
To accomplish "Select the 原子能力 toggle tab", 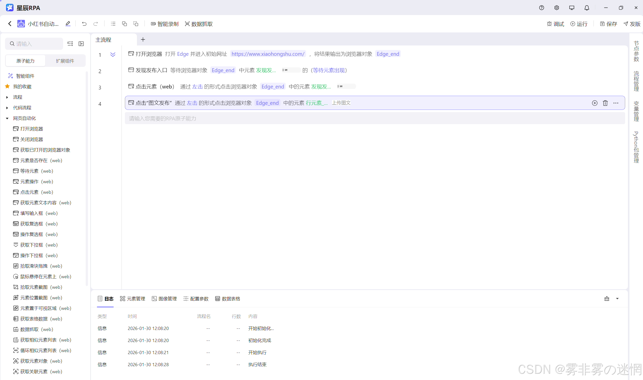I will (x=25, y=61).
